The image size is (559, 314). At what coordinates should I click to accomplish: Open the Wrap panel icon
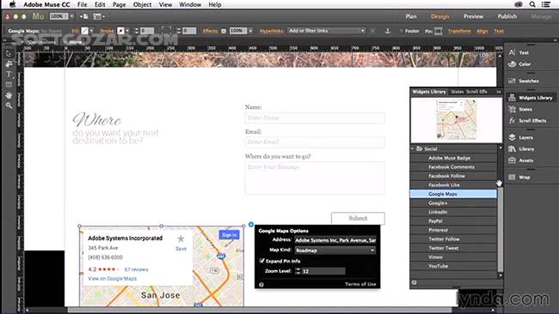[x=512, y=177]
